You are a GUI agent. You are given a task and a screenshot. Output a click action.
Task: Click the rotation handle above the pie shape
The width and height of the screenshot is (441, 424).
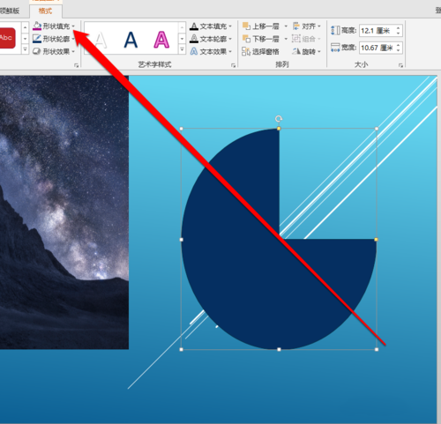(279, 119)
